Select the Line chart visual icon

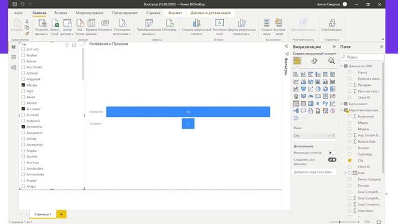296,82
